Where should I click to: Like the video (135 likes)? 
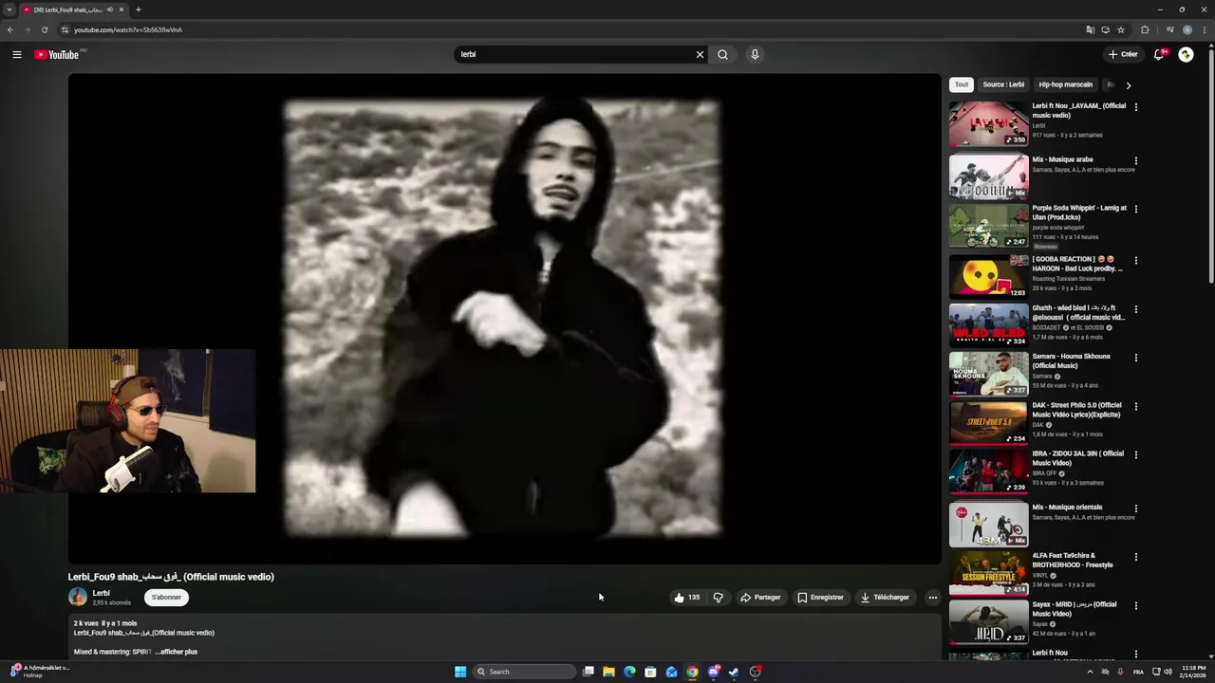click(x=686, y=598)
